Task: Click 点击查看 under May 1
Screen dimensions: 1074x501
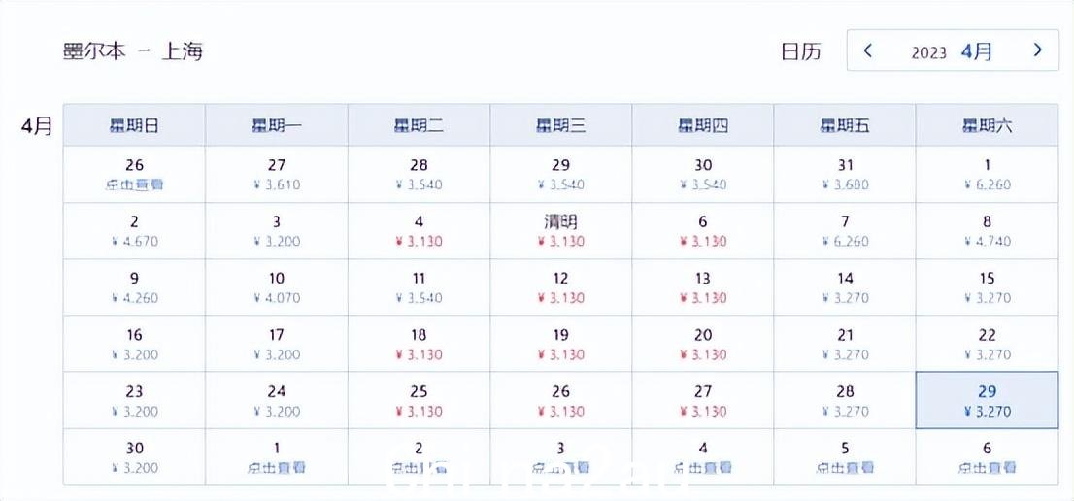Action: (276, 467)
